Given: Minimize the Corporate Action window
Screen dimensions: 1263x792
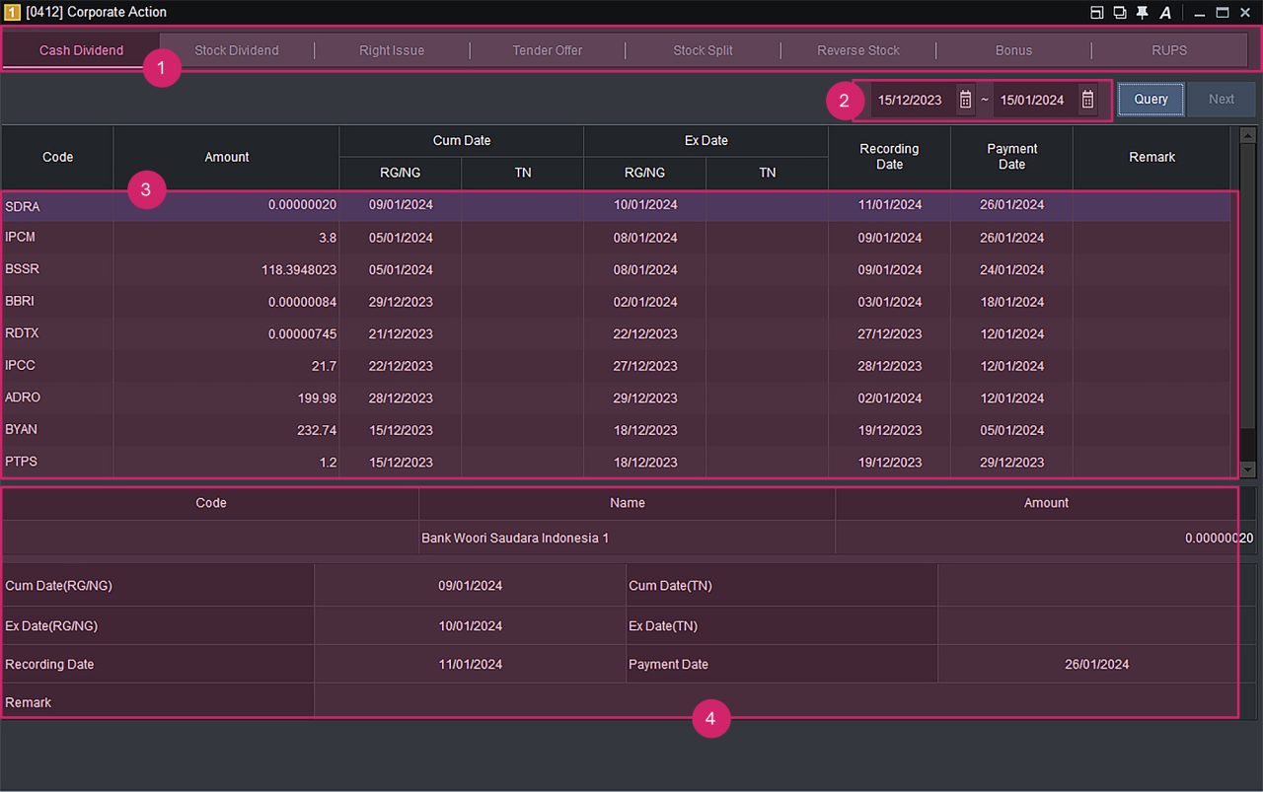Looking at the screenshot, I should (x=1200, y=13).
